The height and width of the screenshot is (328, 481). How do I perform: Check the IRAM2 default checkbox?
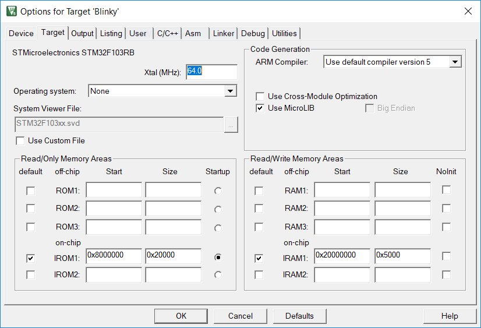pyautogui.click(x=259, y=274)
